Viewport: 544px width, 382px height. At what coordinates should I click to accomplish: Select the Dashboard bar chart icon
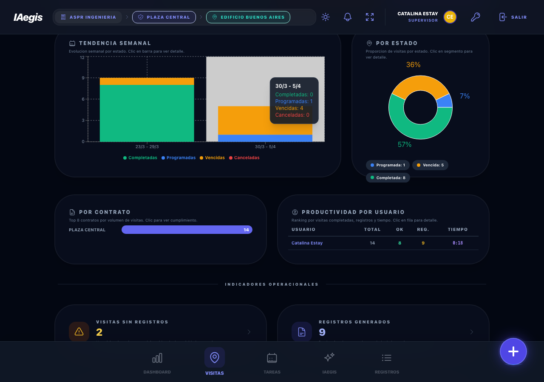tap(157, 358)
